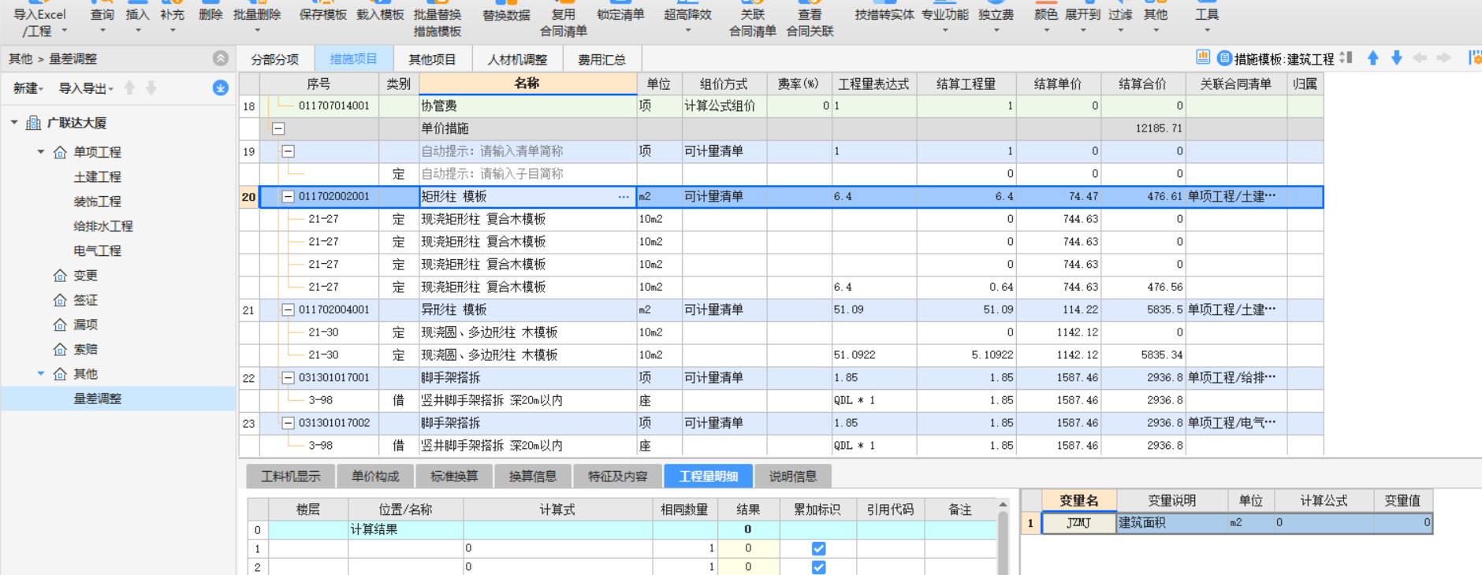1482x575 pixels.
Task: Collapse row 23 item 031301017002
Action: 288,423
